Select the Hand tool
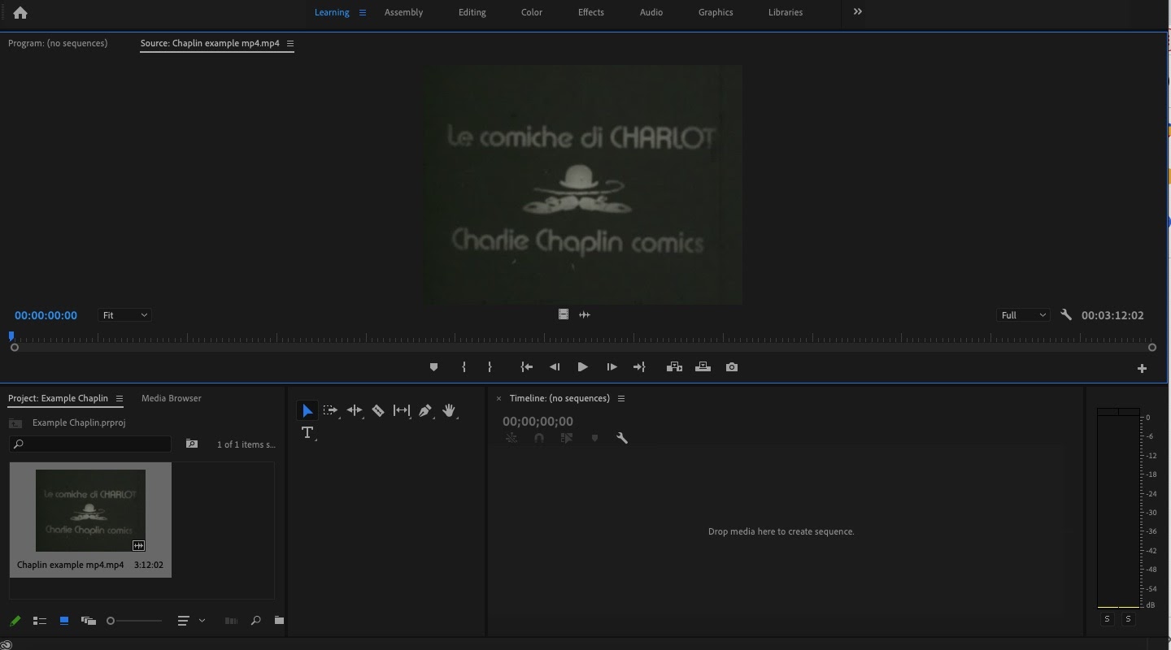Viewport: 1171px width, 650px height. 450,411
